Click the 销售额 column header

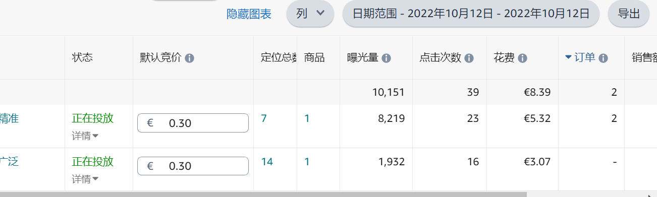[644, 58]
